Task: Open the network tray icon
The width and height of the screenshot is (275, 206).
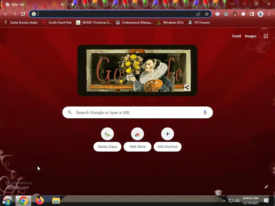Action: (231, 201)
